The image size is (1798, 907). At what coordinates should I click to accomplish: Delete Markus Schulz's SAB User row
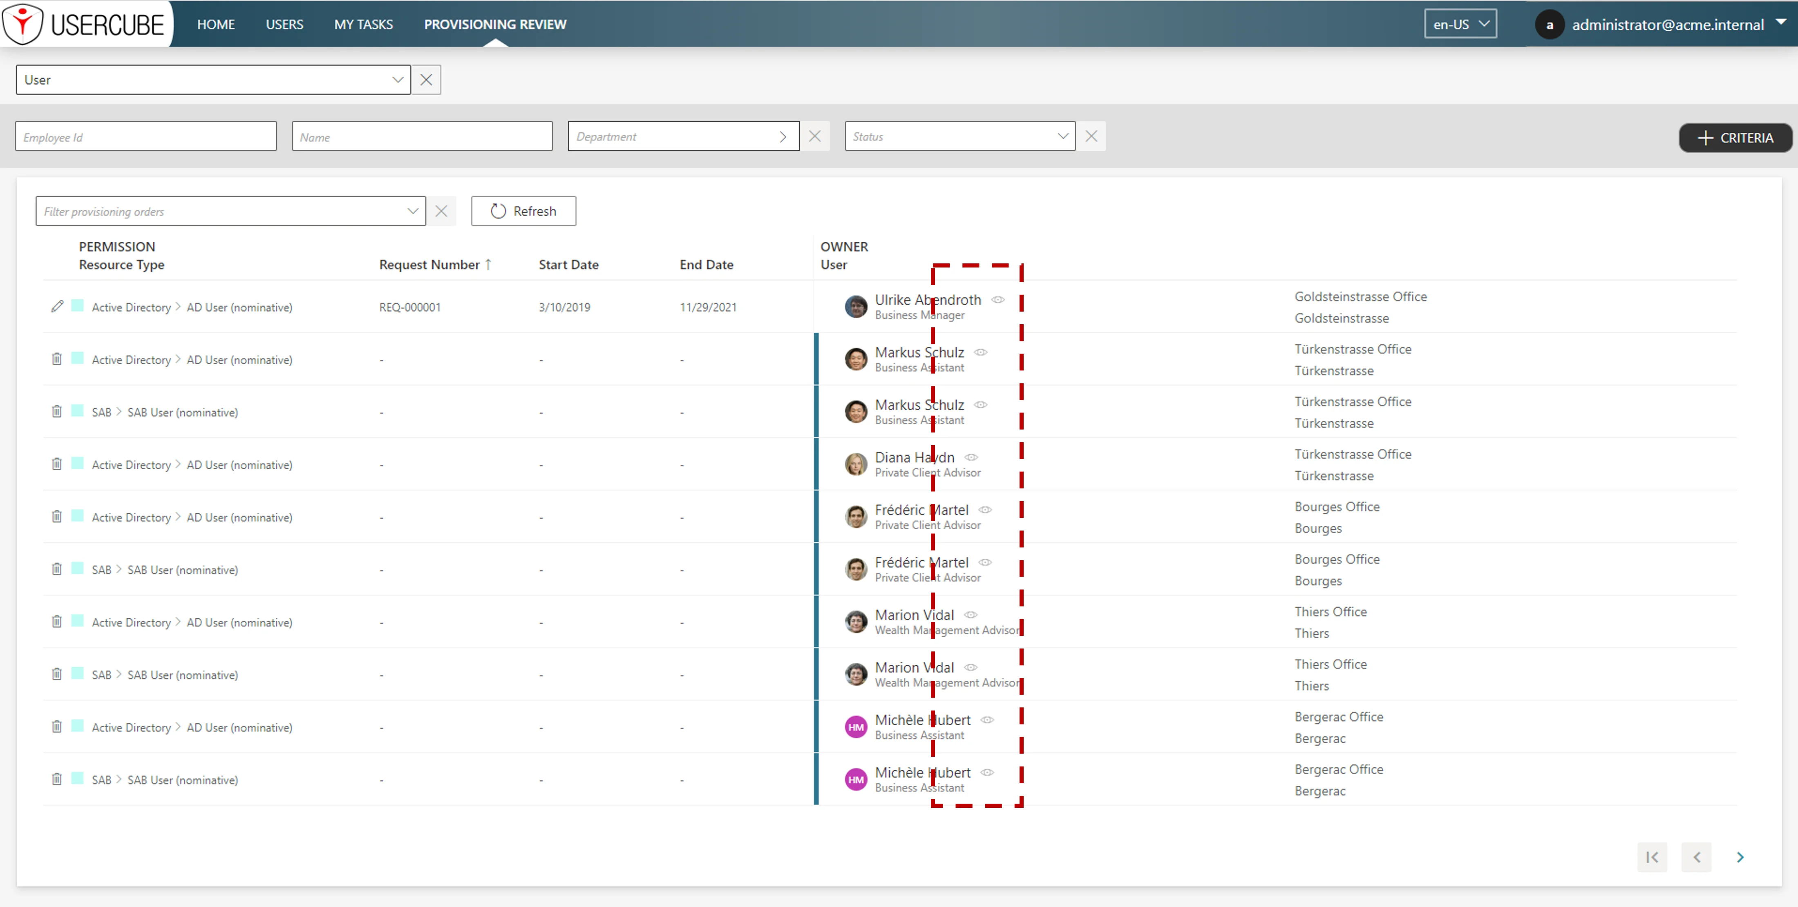pyautogui.click(x=57, y=412)
